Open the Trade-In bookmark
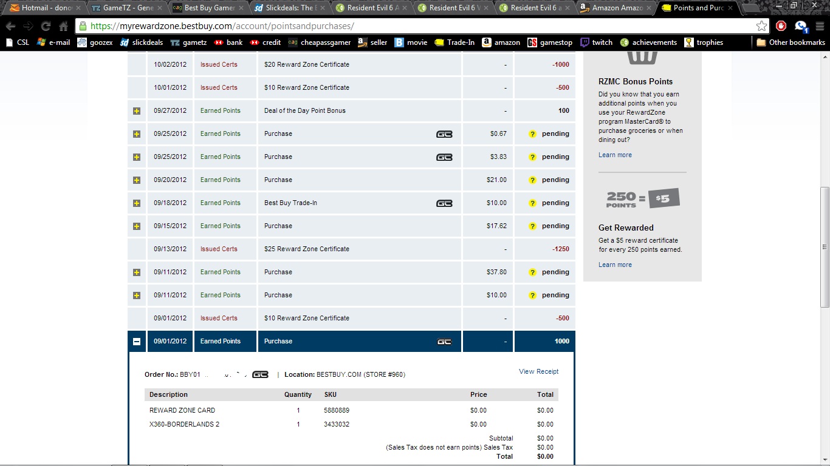This screenshot has width=830, height=466. pos(454,42)
